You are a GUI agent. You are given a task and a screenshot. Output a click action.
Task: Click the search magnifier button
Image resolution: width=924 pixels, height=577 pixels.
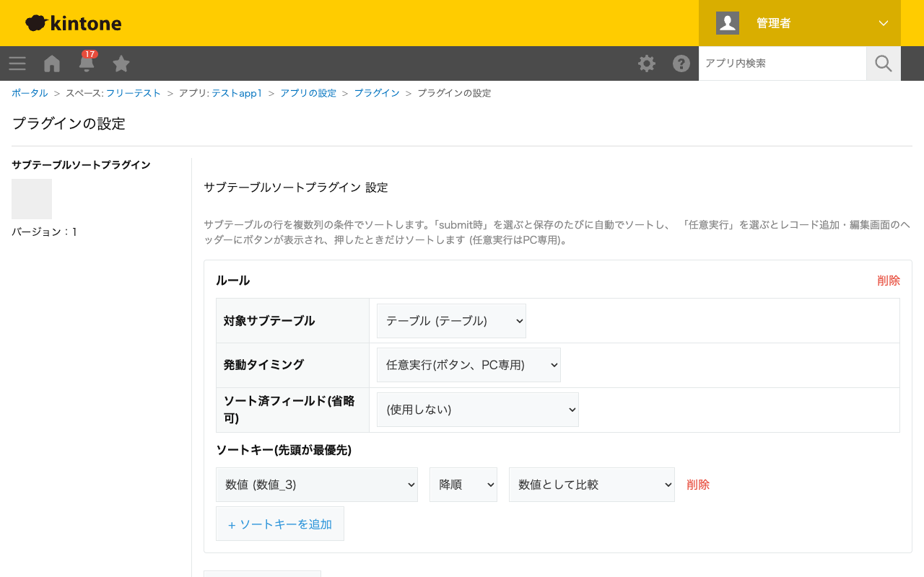click(x=884, y=63)
